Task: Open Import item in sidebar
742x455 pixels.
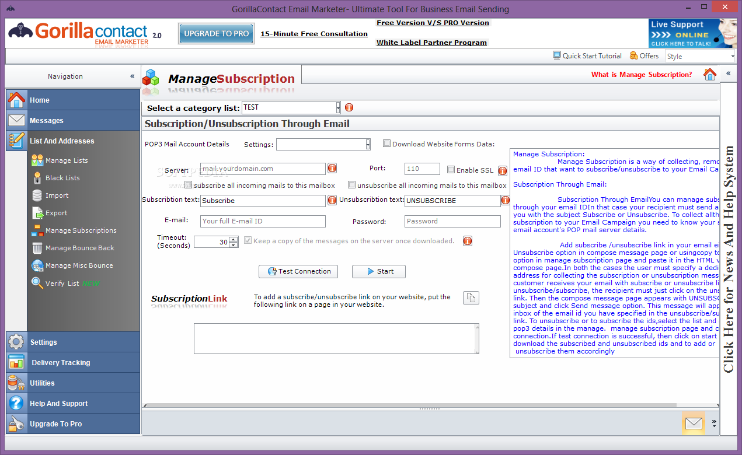Action: click(57, 195)
